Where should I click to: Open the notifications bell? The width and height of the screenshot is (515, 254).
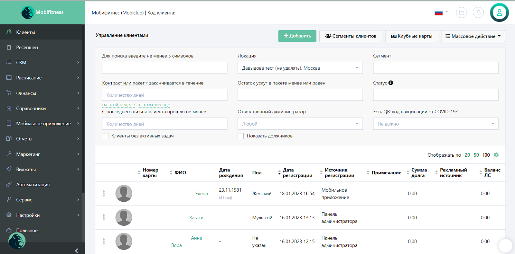478,13
